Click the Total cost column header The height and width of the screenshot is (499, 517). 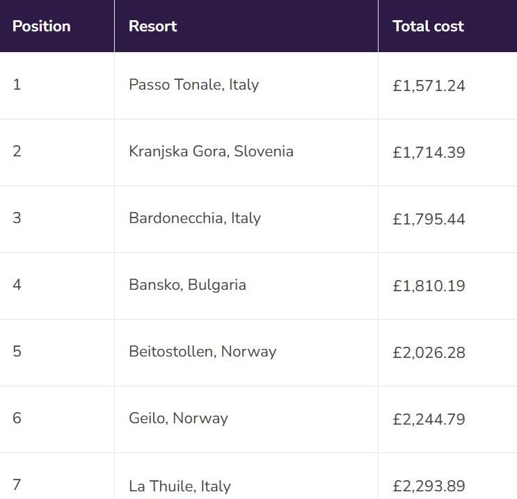point(447,26)
